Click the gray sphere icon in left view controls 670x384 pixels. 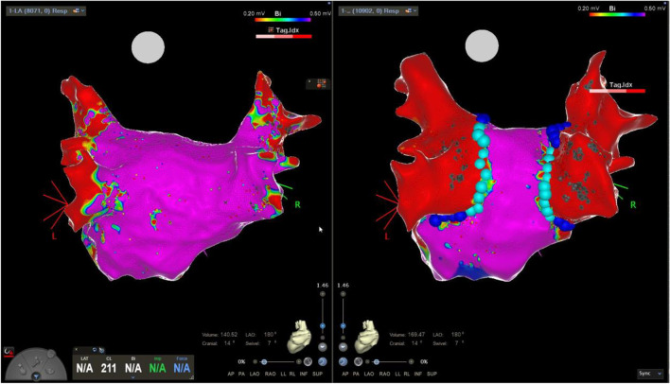306,361
